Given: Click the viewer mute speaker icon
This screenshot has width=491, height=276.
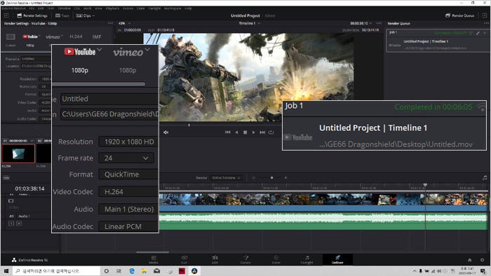Looking at the screenshot, I should coord(166,132).
